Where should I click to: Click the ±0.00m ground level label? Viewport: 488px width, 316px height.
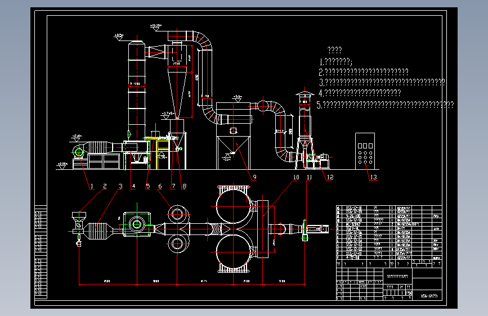pos(62,164)
